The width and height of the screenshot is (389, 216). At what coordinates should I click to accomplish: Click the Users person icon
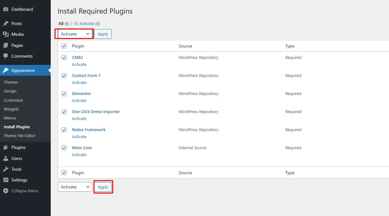pyautogui.click(x=6, y=158)
